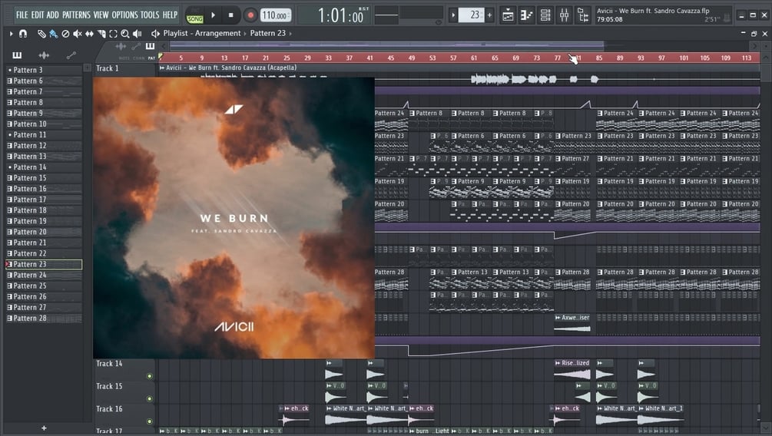Mute Track 16 with its green LED

coord(150,421)
